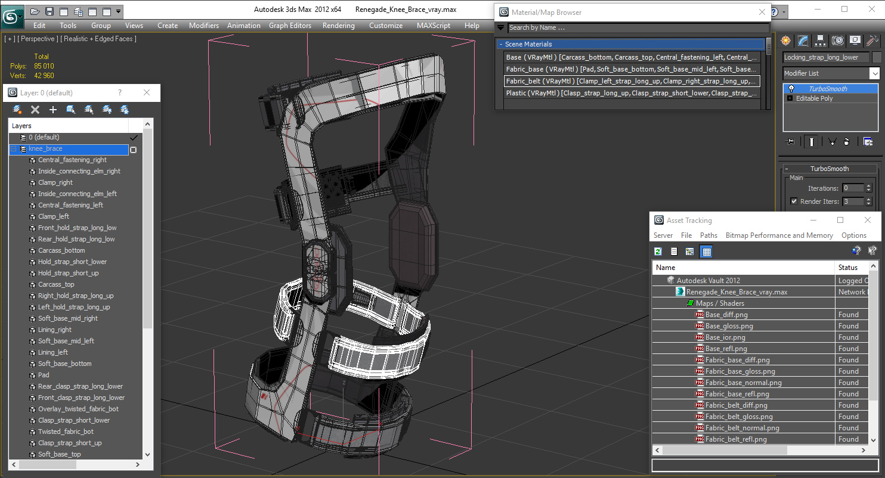Image resolution: width=885 pixels, height=478 pixels.
Task: Open the Modify command panel tab
Action: click(803, 41)
